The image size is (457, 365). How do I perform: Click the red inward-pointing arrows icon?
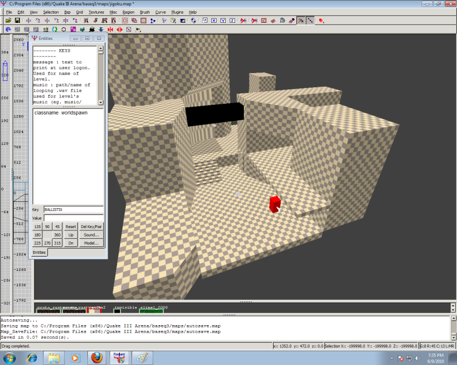pos(110,30)
